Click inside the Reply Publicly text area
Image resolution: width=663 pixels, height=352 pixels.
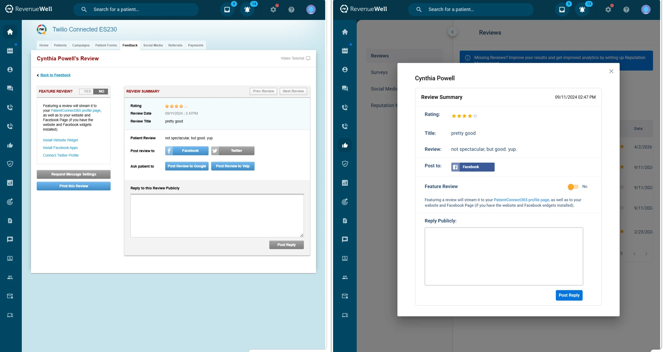click(503, 257)
